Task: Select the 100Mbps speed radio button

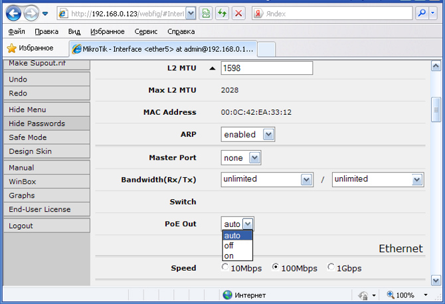Action: [276, 268]
